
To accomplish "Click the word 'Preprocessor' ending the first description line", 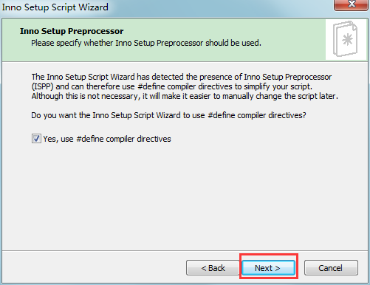I will point(309,77).
